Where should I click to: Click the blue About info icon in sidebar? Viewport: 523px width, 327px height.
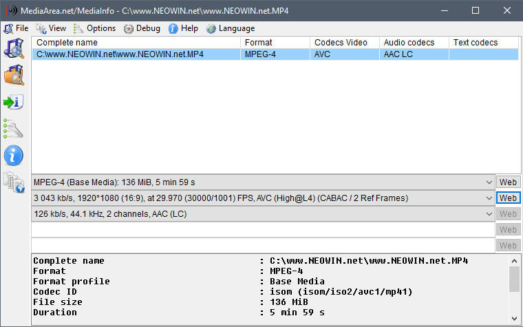(14, 156)
